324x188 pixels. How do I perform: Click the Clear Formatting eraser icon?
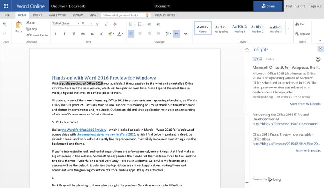tap(115, 24)
